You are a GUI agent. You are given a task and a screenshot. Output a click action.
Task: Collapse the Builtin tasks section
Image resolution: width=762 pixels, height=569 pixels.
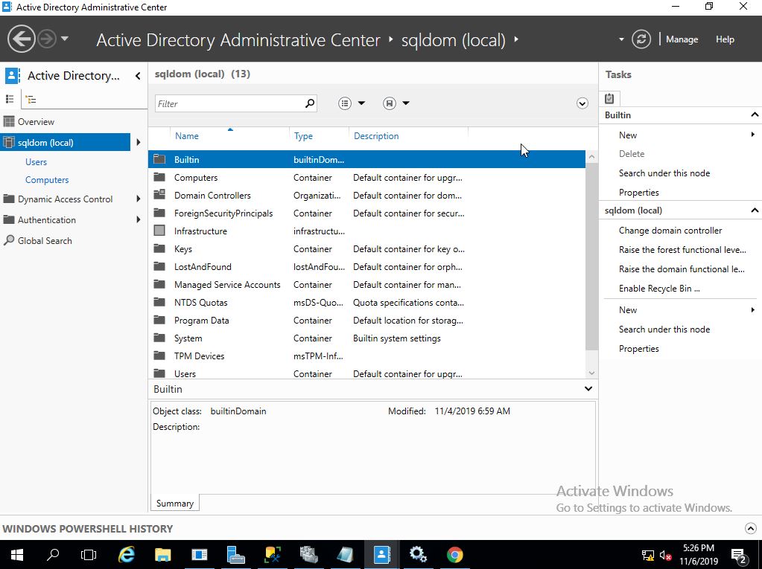coord(755,115)
